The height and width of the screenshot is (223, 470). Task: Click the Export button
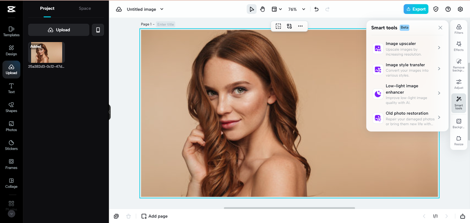tap(416, 9)
